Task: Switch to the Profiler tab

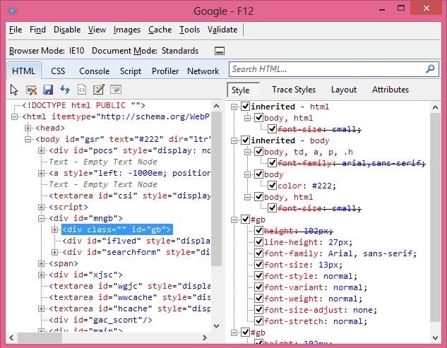Action: click(x=165, y=71)
